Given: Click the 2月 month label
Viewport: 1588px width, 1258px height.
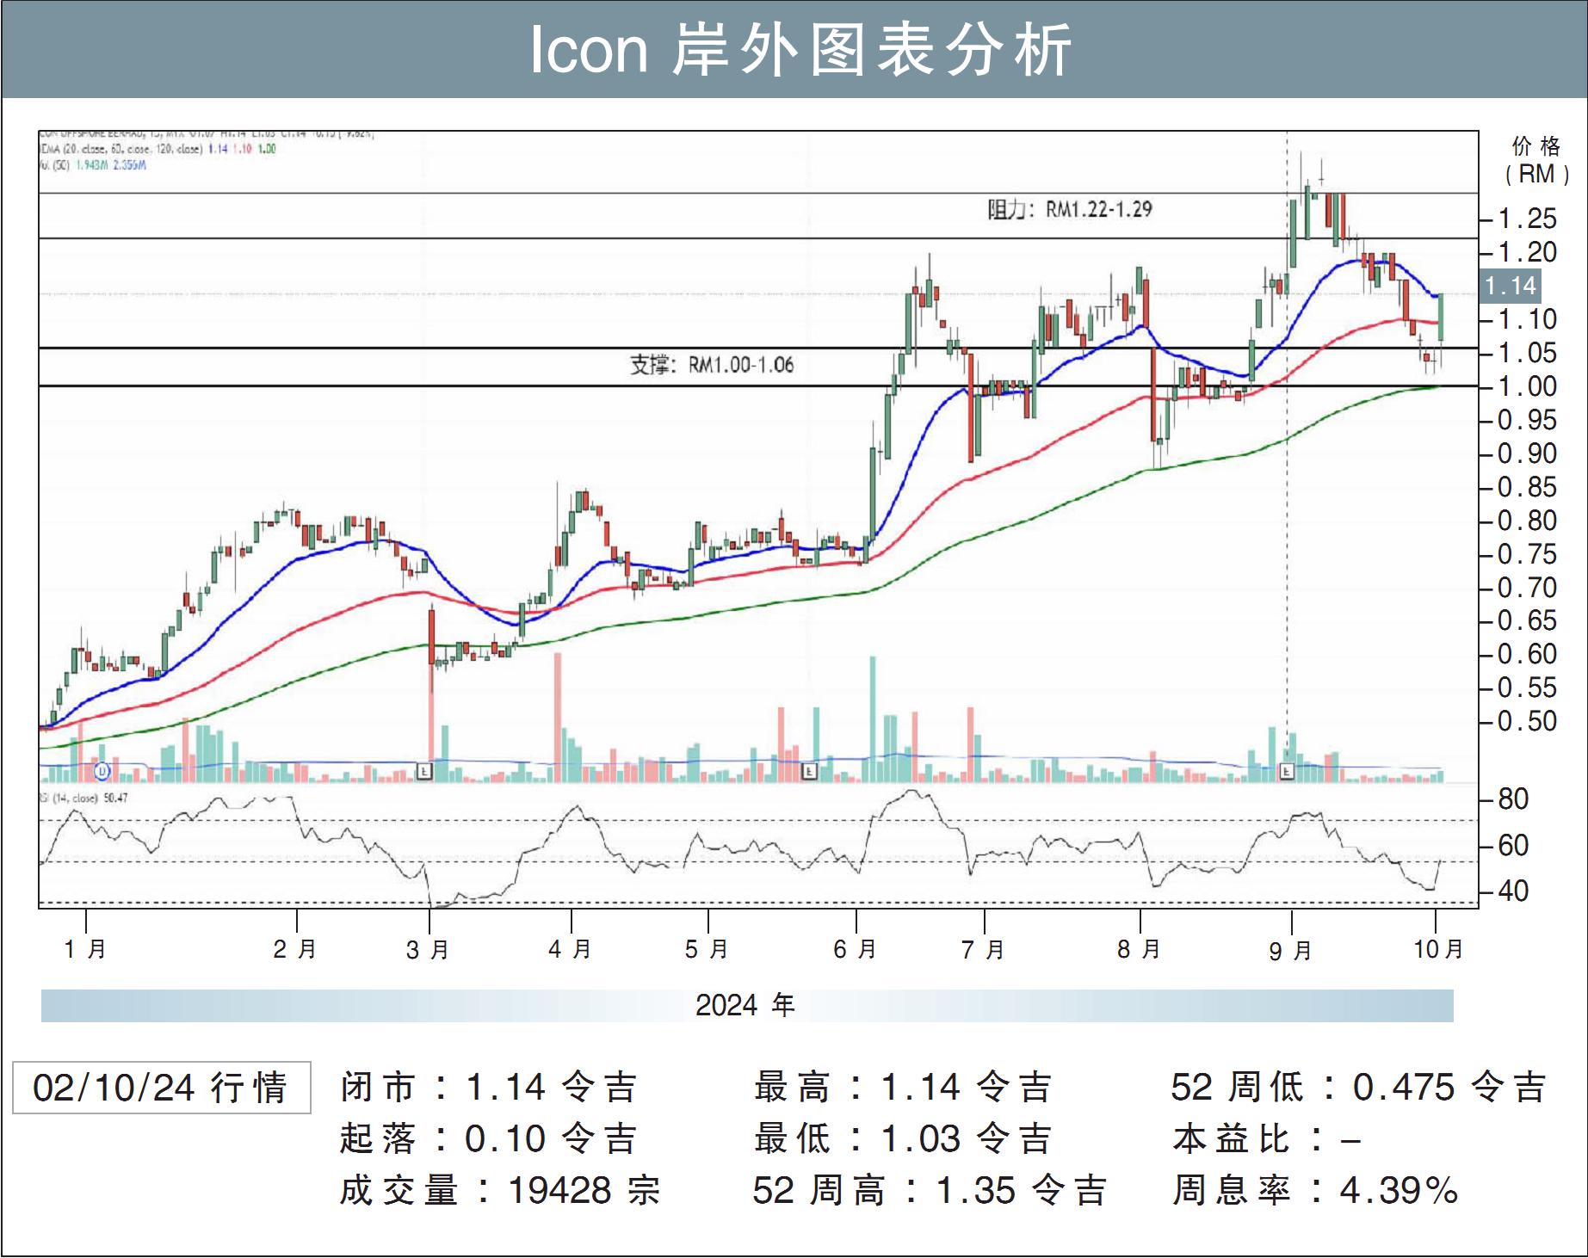Looking at the screenshot, I should click(x=295, y=949).
